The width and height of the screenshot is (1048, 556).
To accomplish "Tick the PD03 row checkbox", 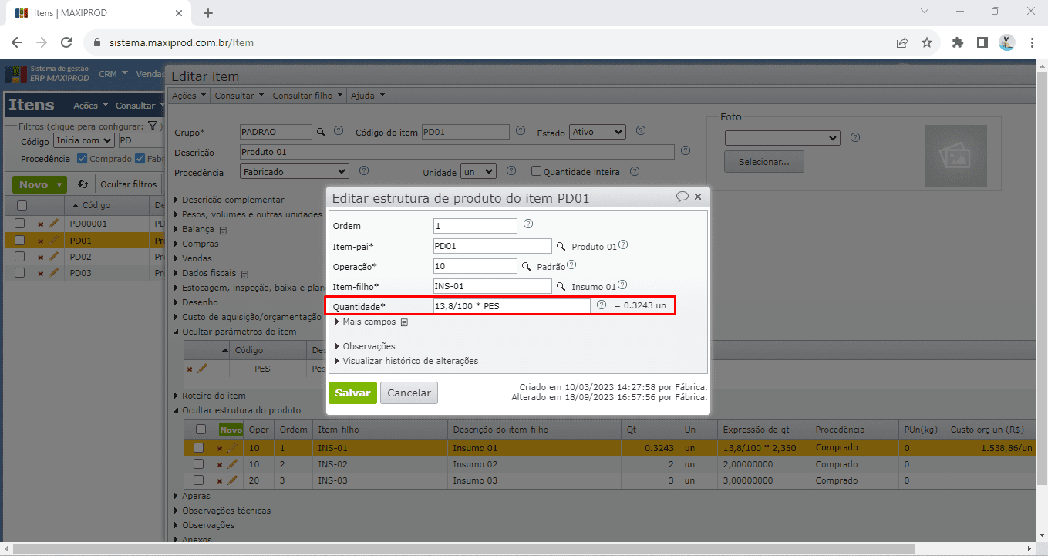I will click(20, 272).
